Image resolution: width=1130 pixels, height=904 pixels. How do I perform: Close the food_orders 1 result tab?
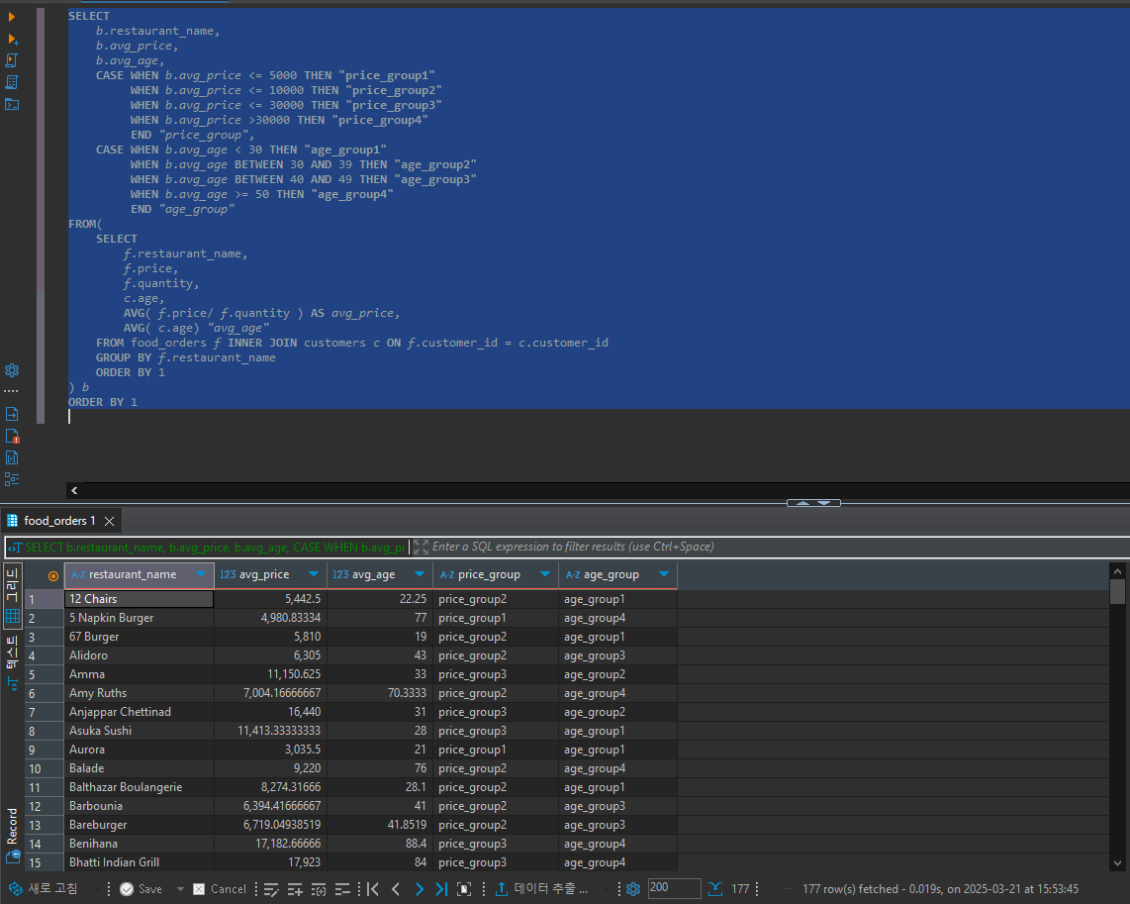(x=109, y=521)
